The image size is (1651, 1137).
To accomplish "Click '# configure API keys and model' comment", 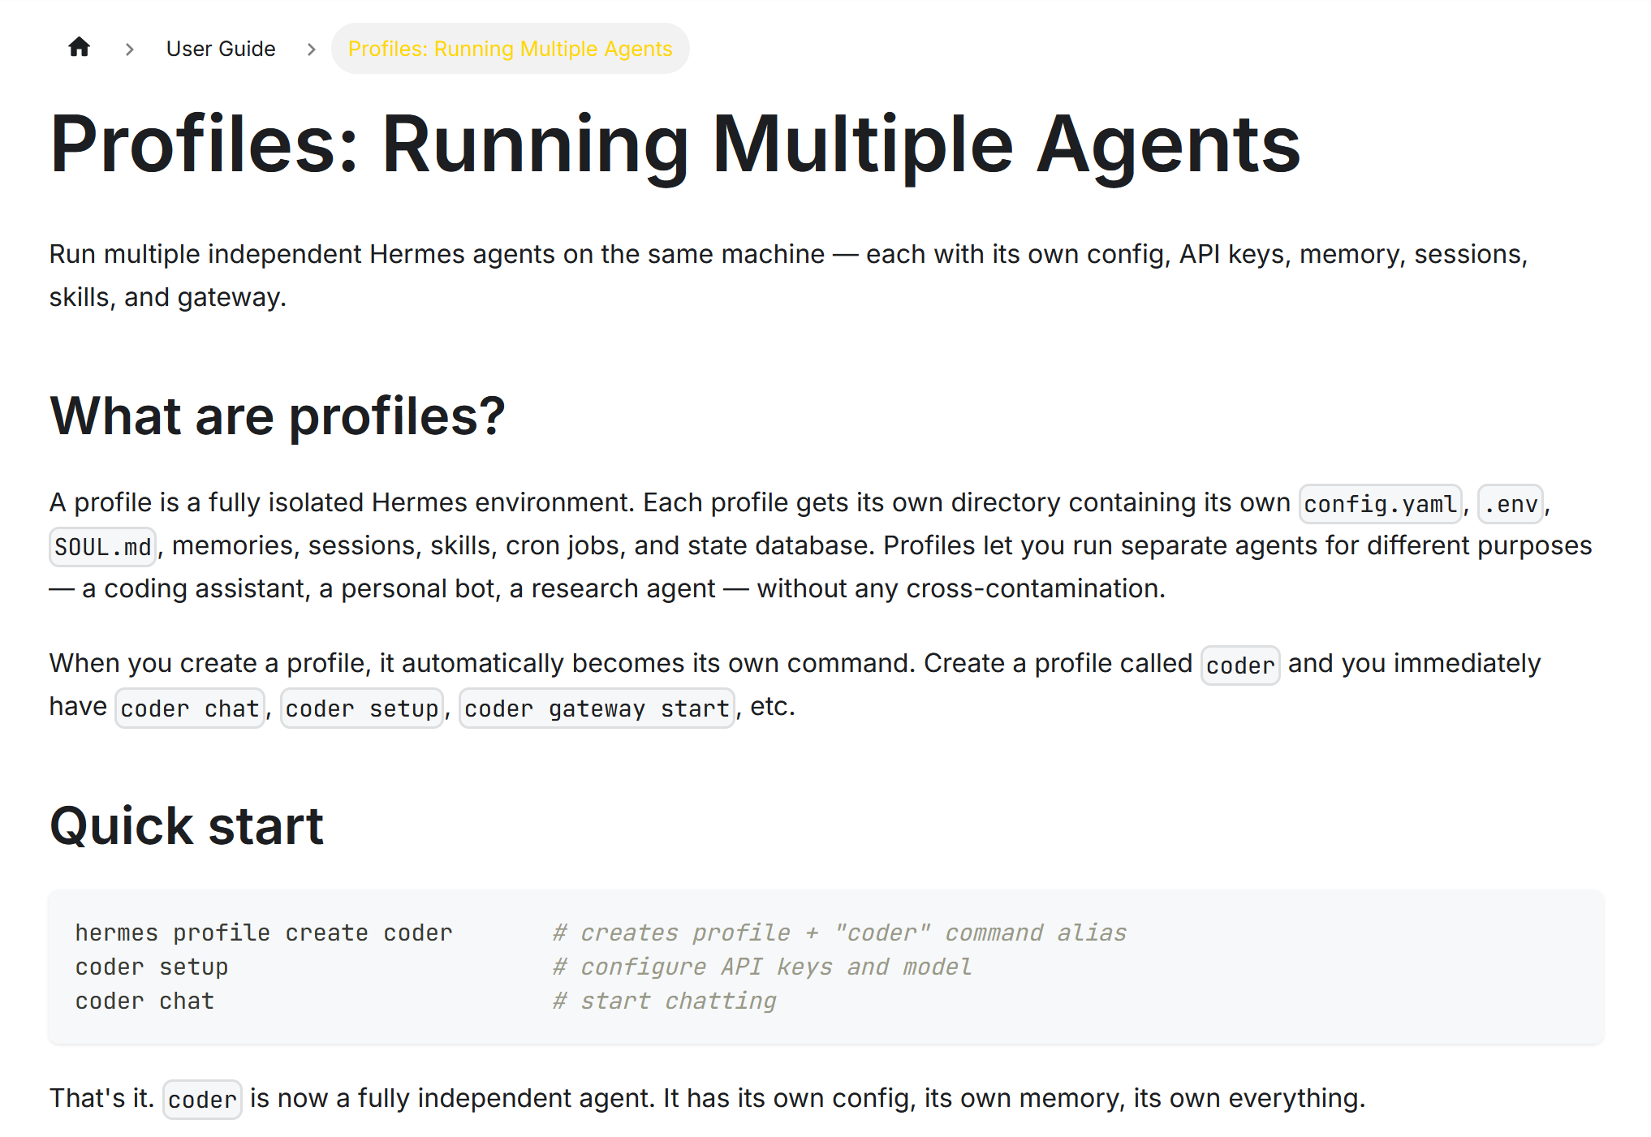I will click(761, 967).
